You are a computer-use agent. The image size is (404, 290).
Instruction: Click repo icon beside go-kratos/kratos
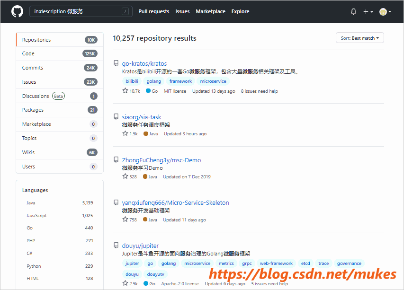point(116,63)
